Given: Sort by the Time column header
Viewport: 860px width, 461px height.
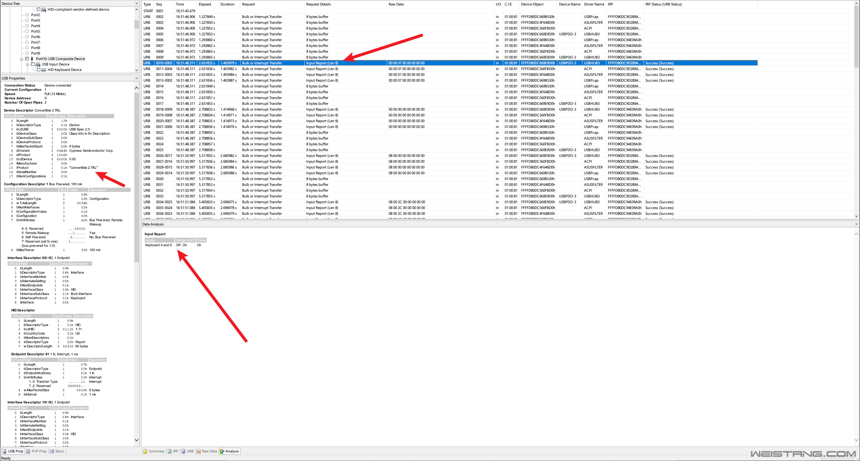Looking at the screenshot, I should coord(186,4).
